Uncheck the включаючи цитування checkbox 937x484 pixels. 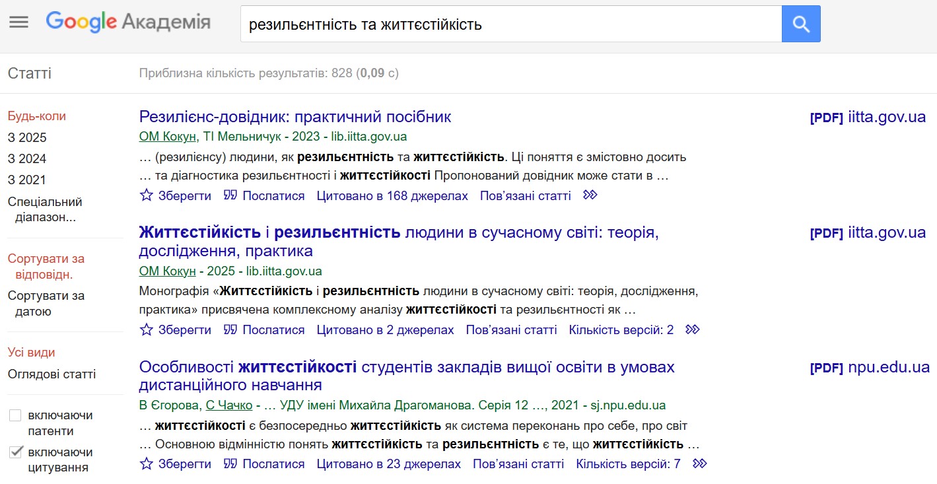click(15, 452)
